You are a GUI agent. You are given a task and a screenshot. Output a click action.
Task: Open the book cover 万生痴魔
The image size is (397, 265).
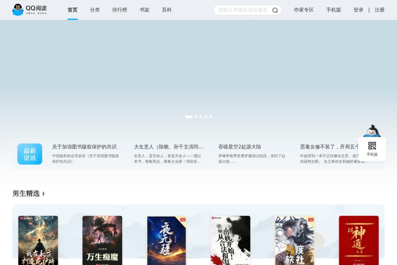pyautogui.click(x=102, y=240)
